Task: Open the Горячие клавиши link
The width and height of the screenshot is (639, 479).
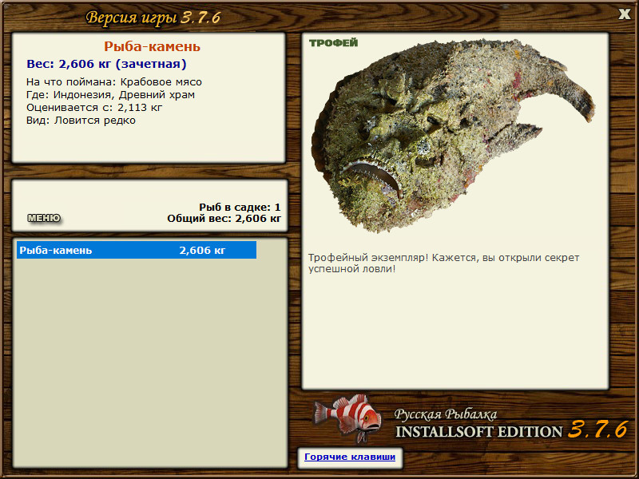Action: pyautogui.click(x=350, y=457)
